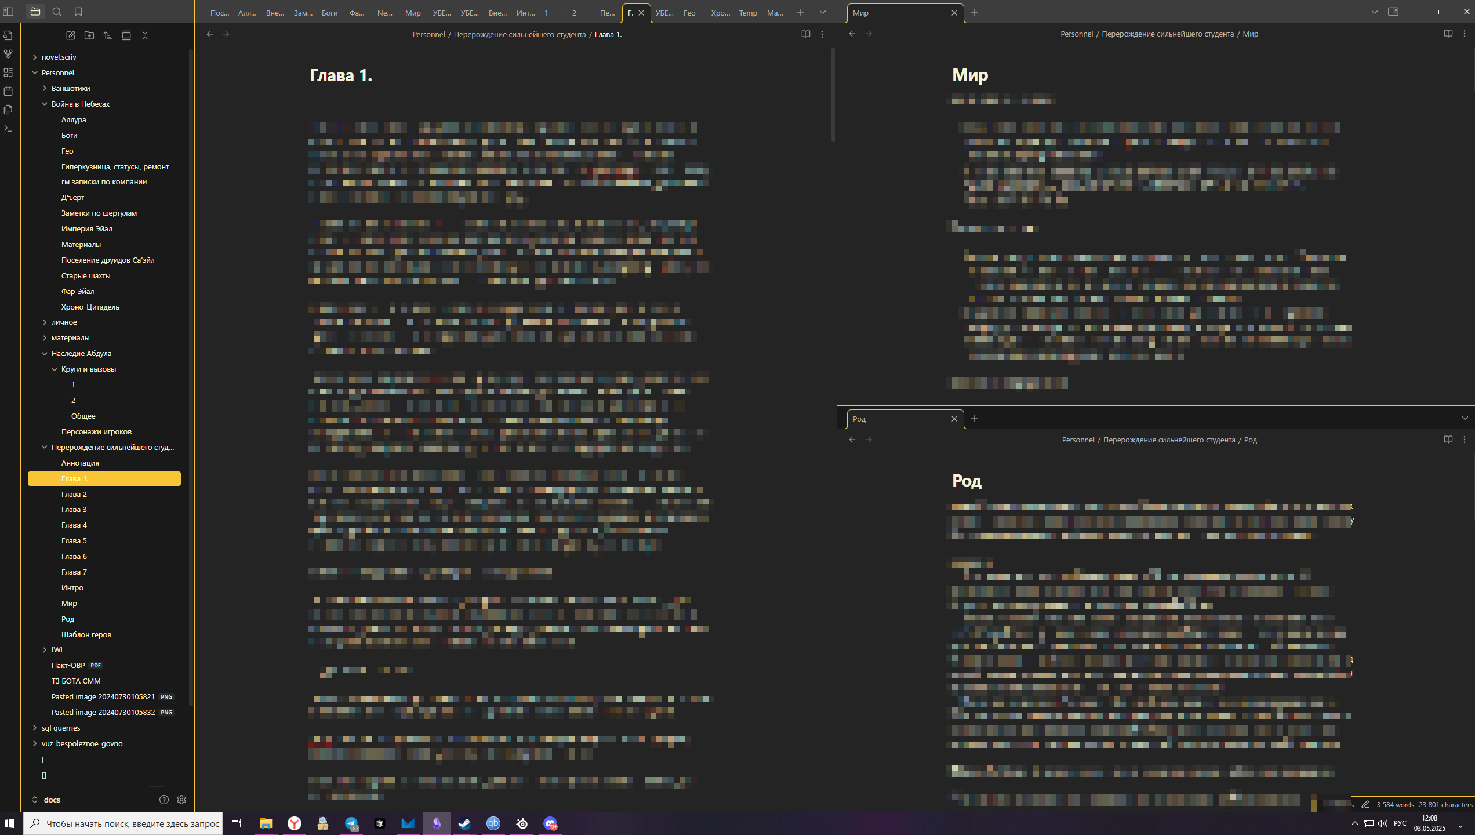Collapse all folders in file explorer

click(145, 35)
